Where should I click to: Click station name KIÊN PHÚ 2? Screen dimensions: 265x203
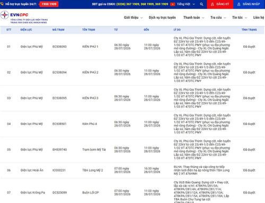[x=90, y=72]
